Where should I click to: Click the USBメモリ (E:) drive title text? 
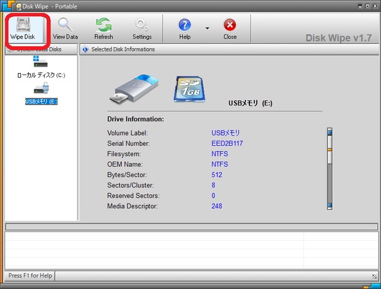[250, 103]
